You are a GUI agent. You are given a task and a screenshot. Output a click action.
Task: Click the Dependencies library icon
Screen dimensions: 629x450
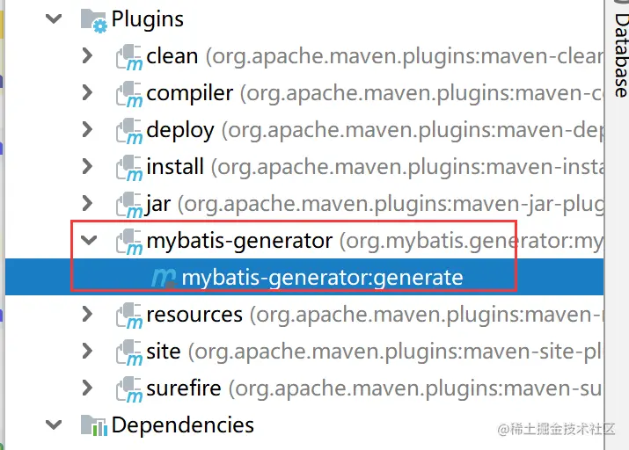click(x=93, y=427)
